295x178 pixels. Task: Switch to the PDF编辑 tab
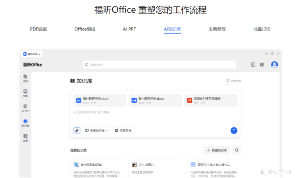tap(39, 29)
